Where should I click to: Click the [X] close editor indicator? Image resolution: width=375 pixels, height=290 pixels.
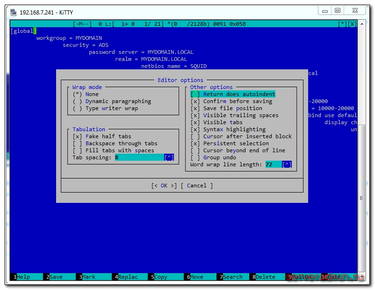[x=352, y=24]
